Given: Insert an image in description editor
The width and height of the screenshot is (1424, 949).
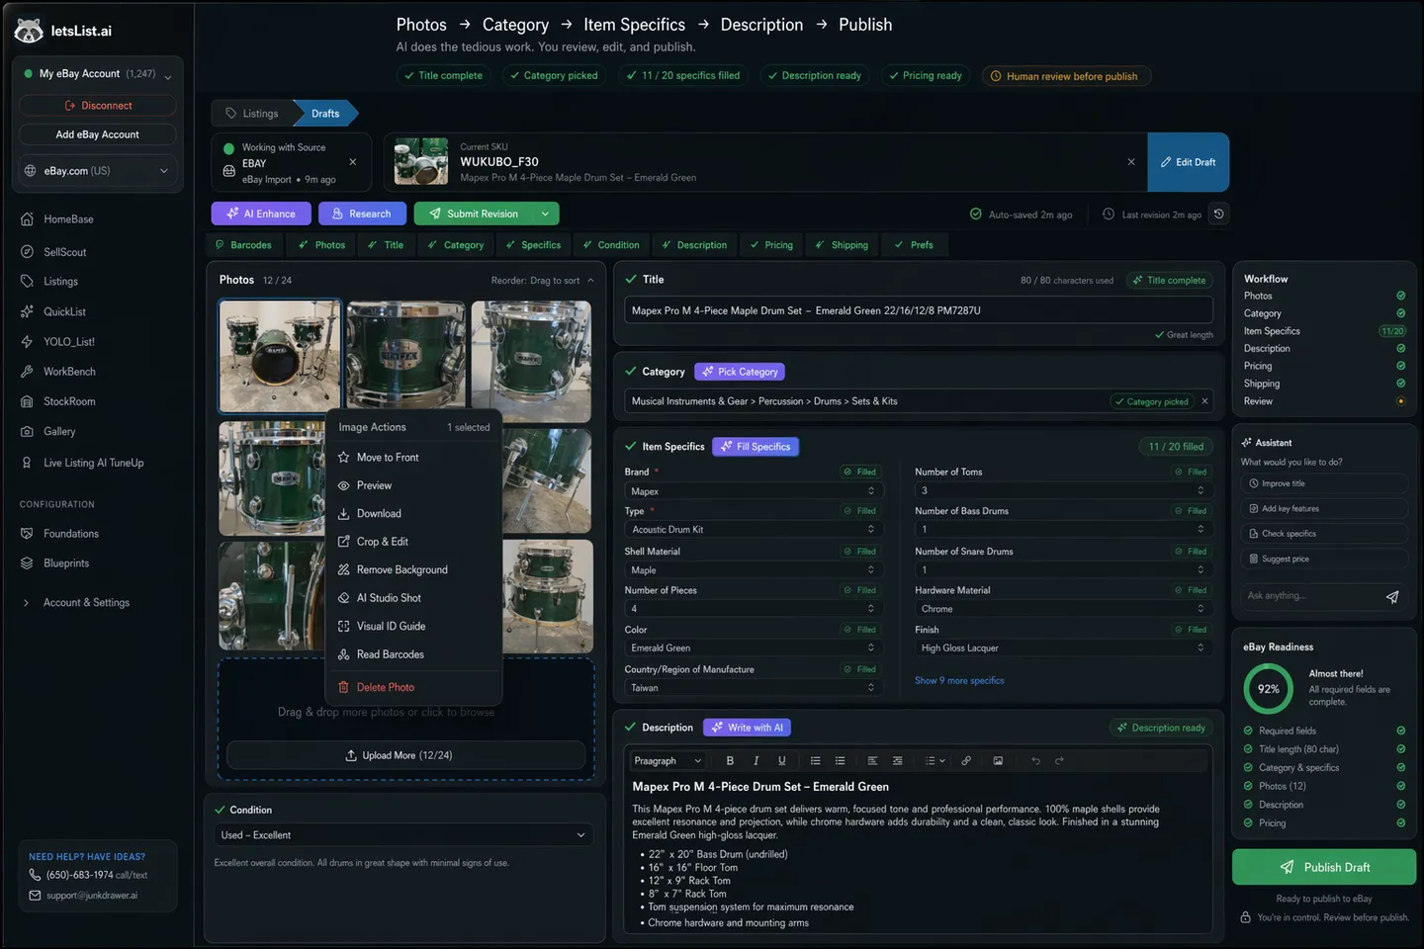Looking at the screenshot, I should click(x=998, y=761).
